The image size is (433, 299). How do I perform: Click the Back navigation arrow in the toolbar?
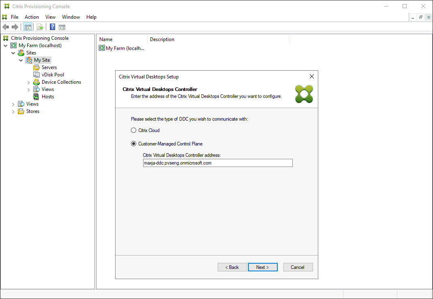tap(5, 27)
